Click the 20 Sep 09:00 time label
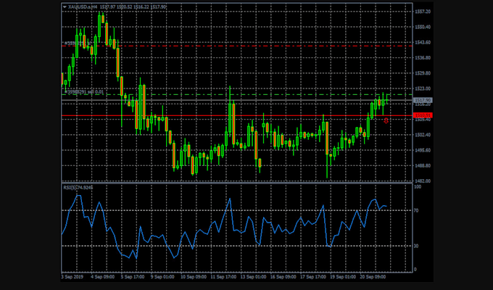493x290 pixels. coord(373,277)
